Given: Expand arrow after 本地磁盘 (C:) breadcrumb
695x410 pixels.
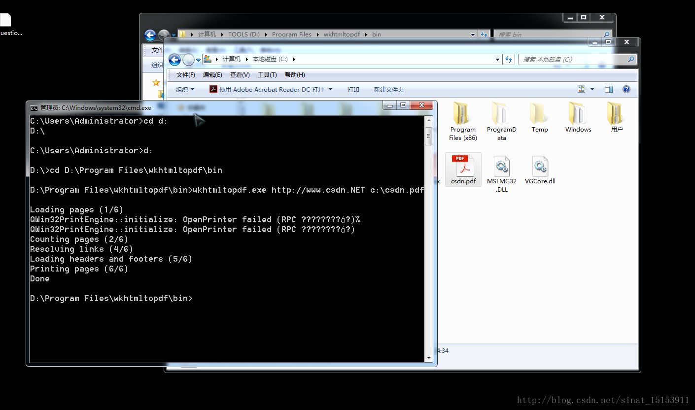Looking at the screenshot, I should point(294,59).
